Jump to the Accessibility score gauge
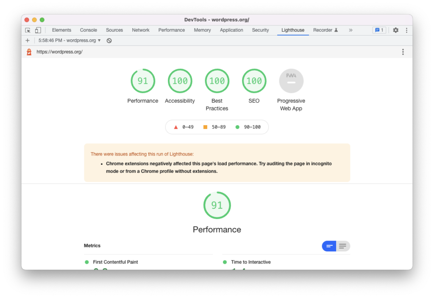Viewport: 434px width, 298px height. click(180, 81)
